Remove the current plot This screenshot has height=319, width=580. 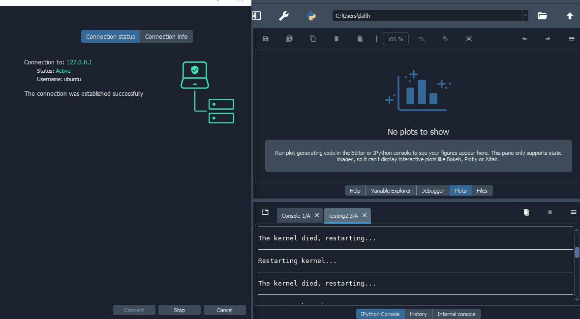tap(336, 38)
